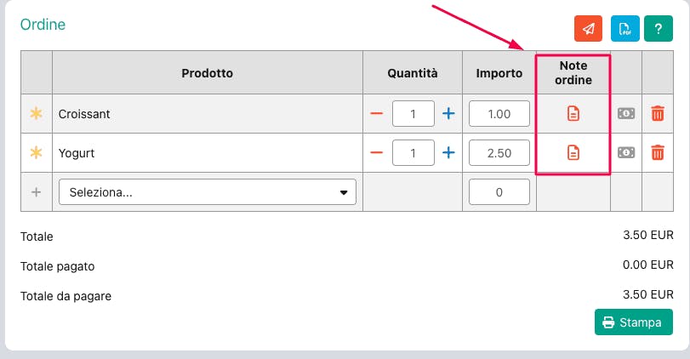The image size is (690, 359).
Task: Increase Yogurt quantity with plus
Action: pyautogui.click(x=448, y=153)
